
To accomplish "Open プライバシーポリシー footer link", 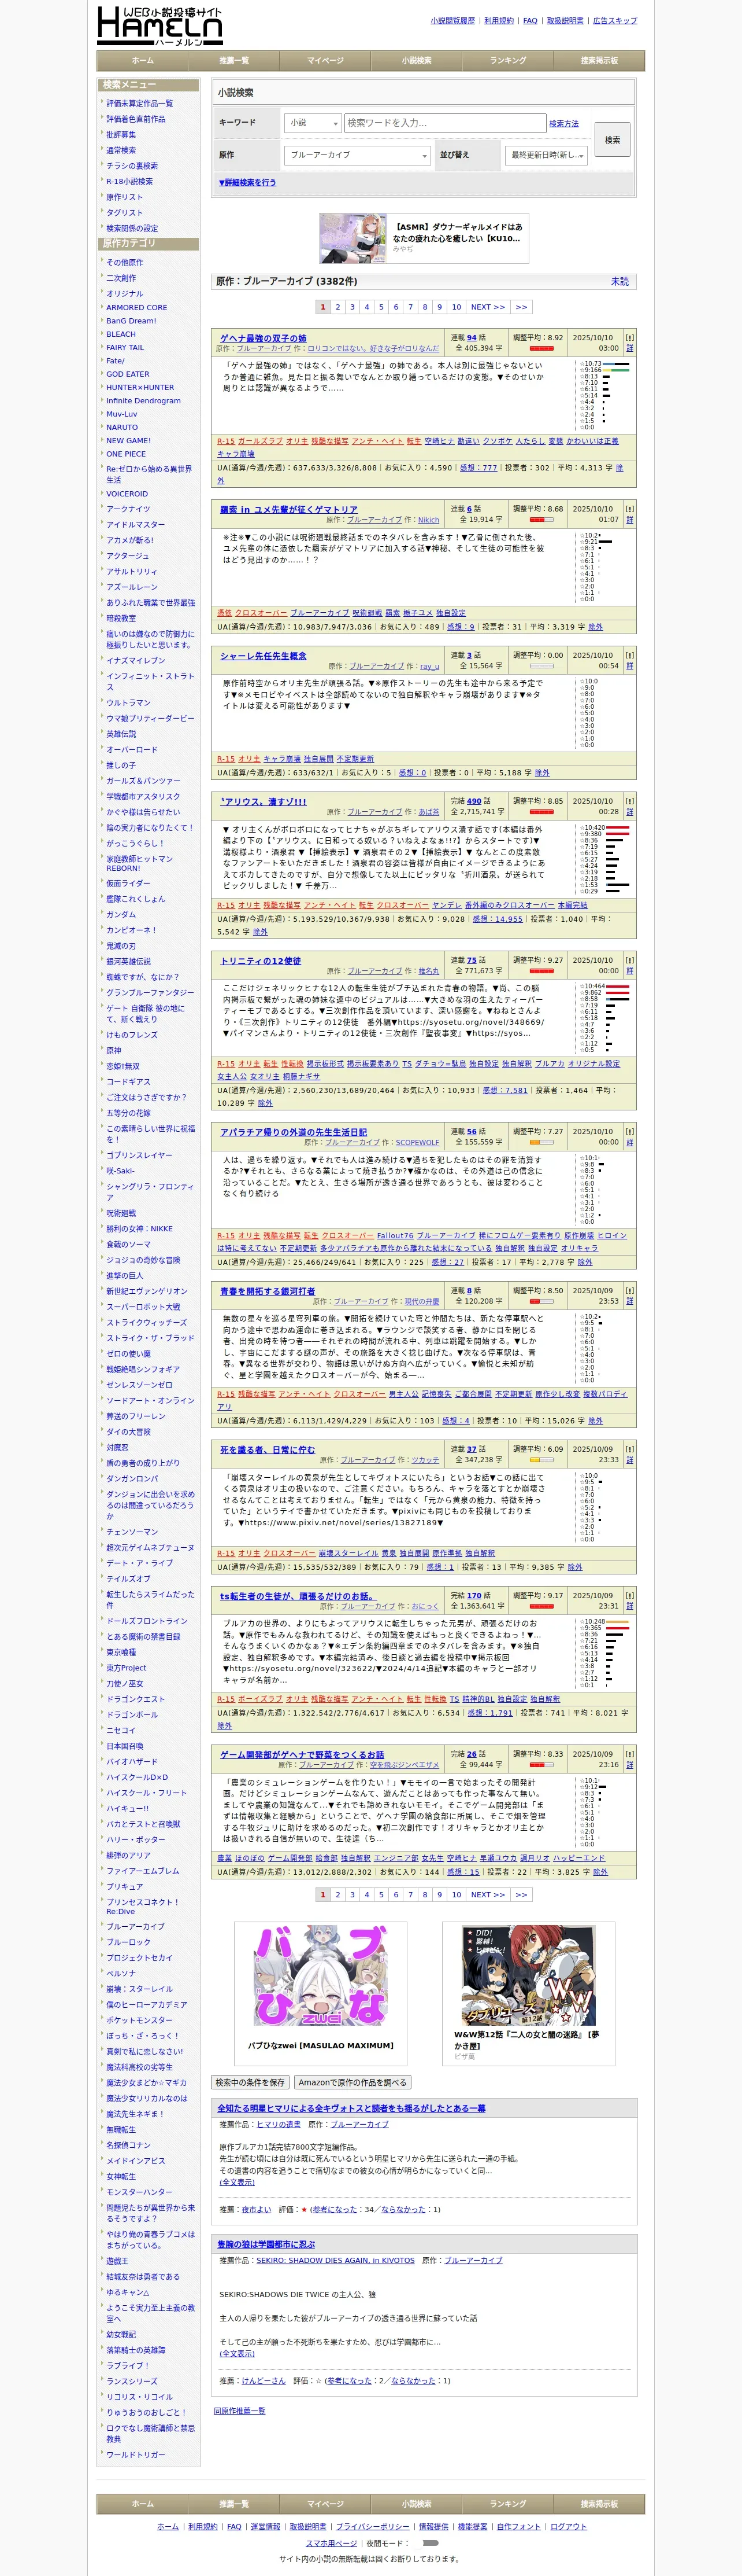I will (373, 2526).
